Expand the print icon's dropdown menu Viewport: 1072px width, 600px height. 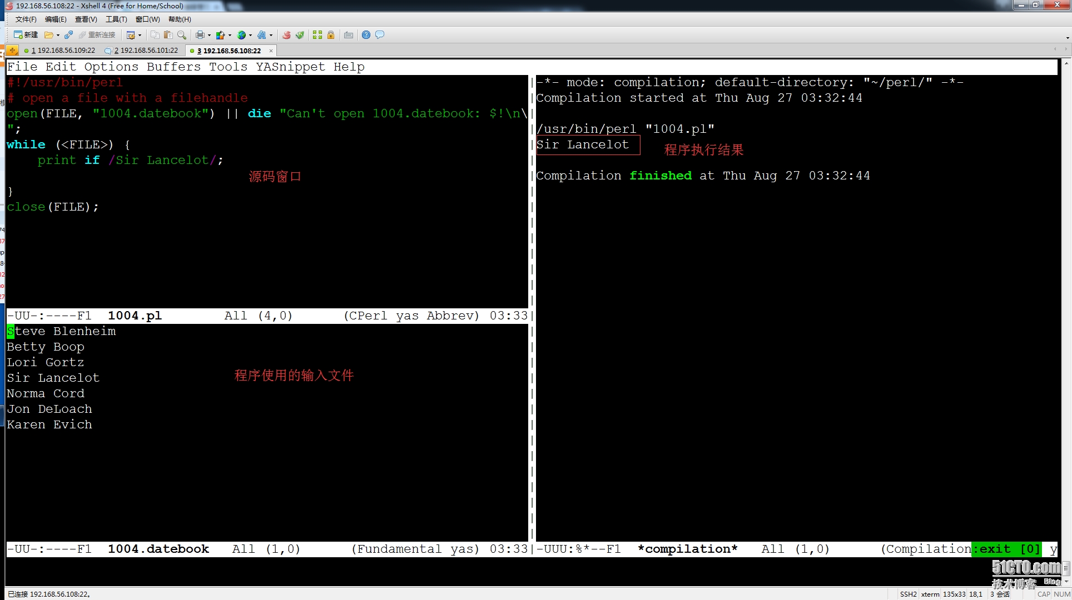[x=210, y=34]
